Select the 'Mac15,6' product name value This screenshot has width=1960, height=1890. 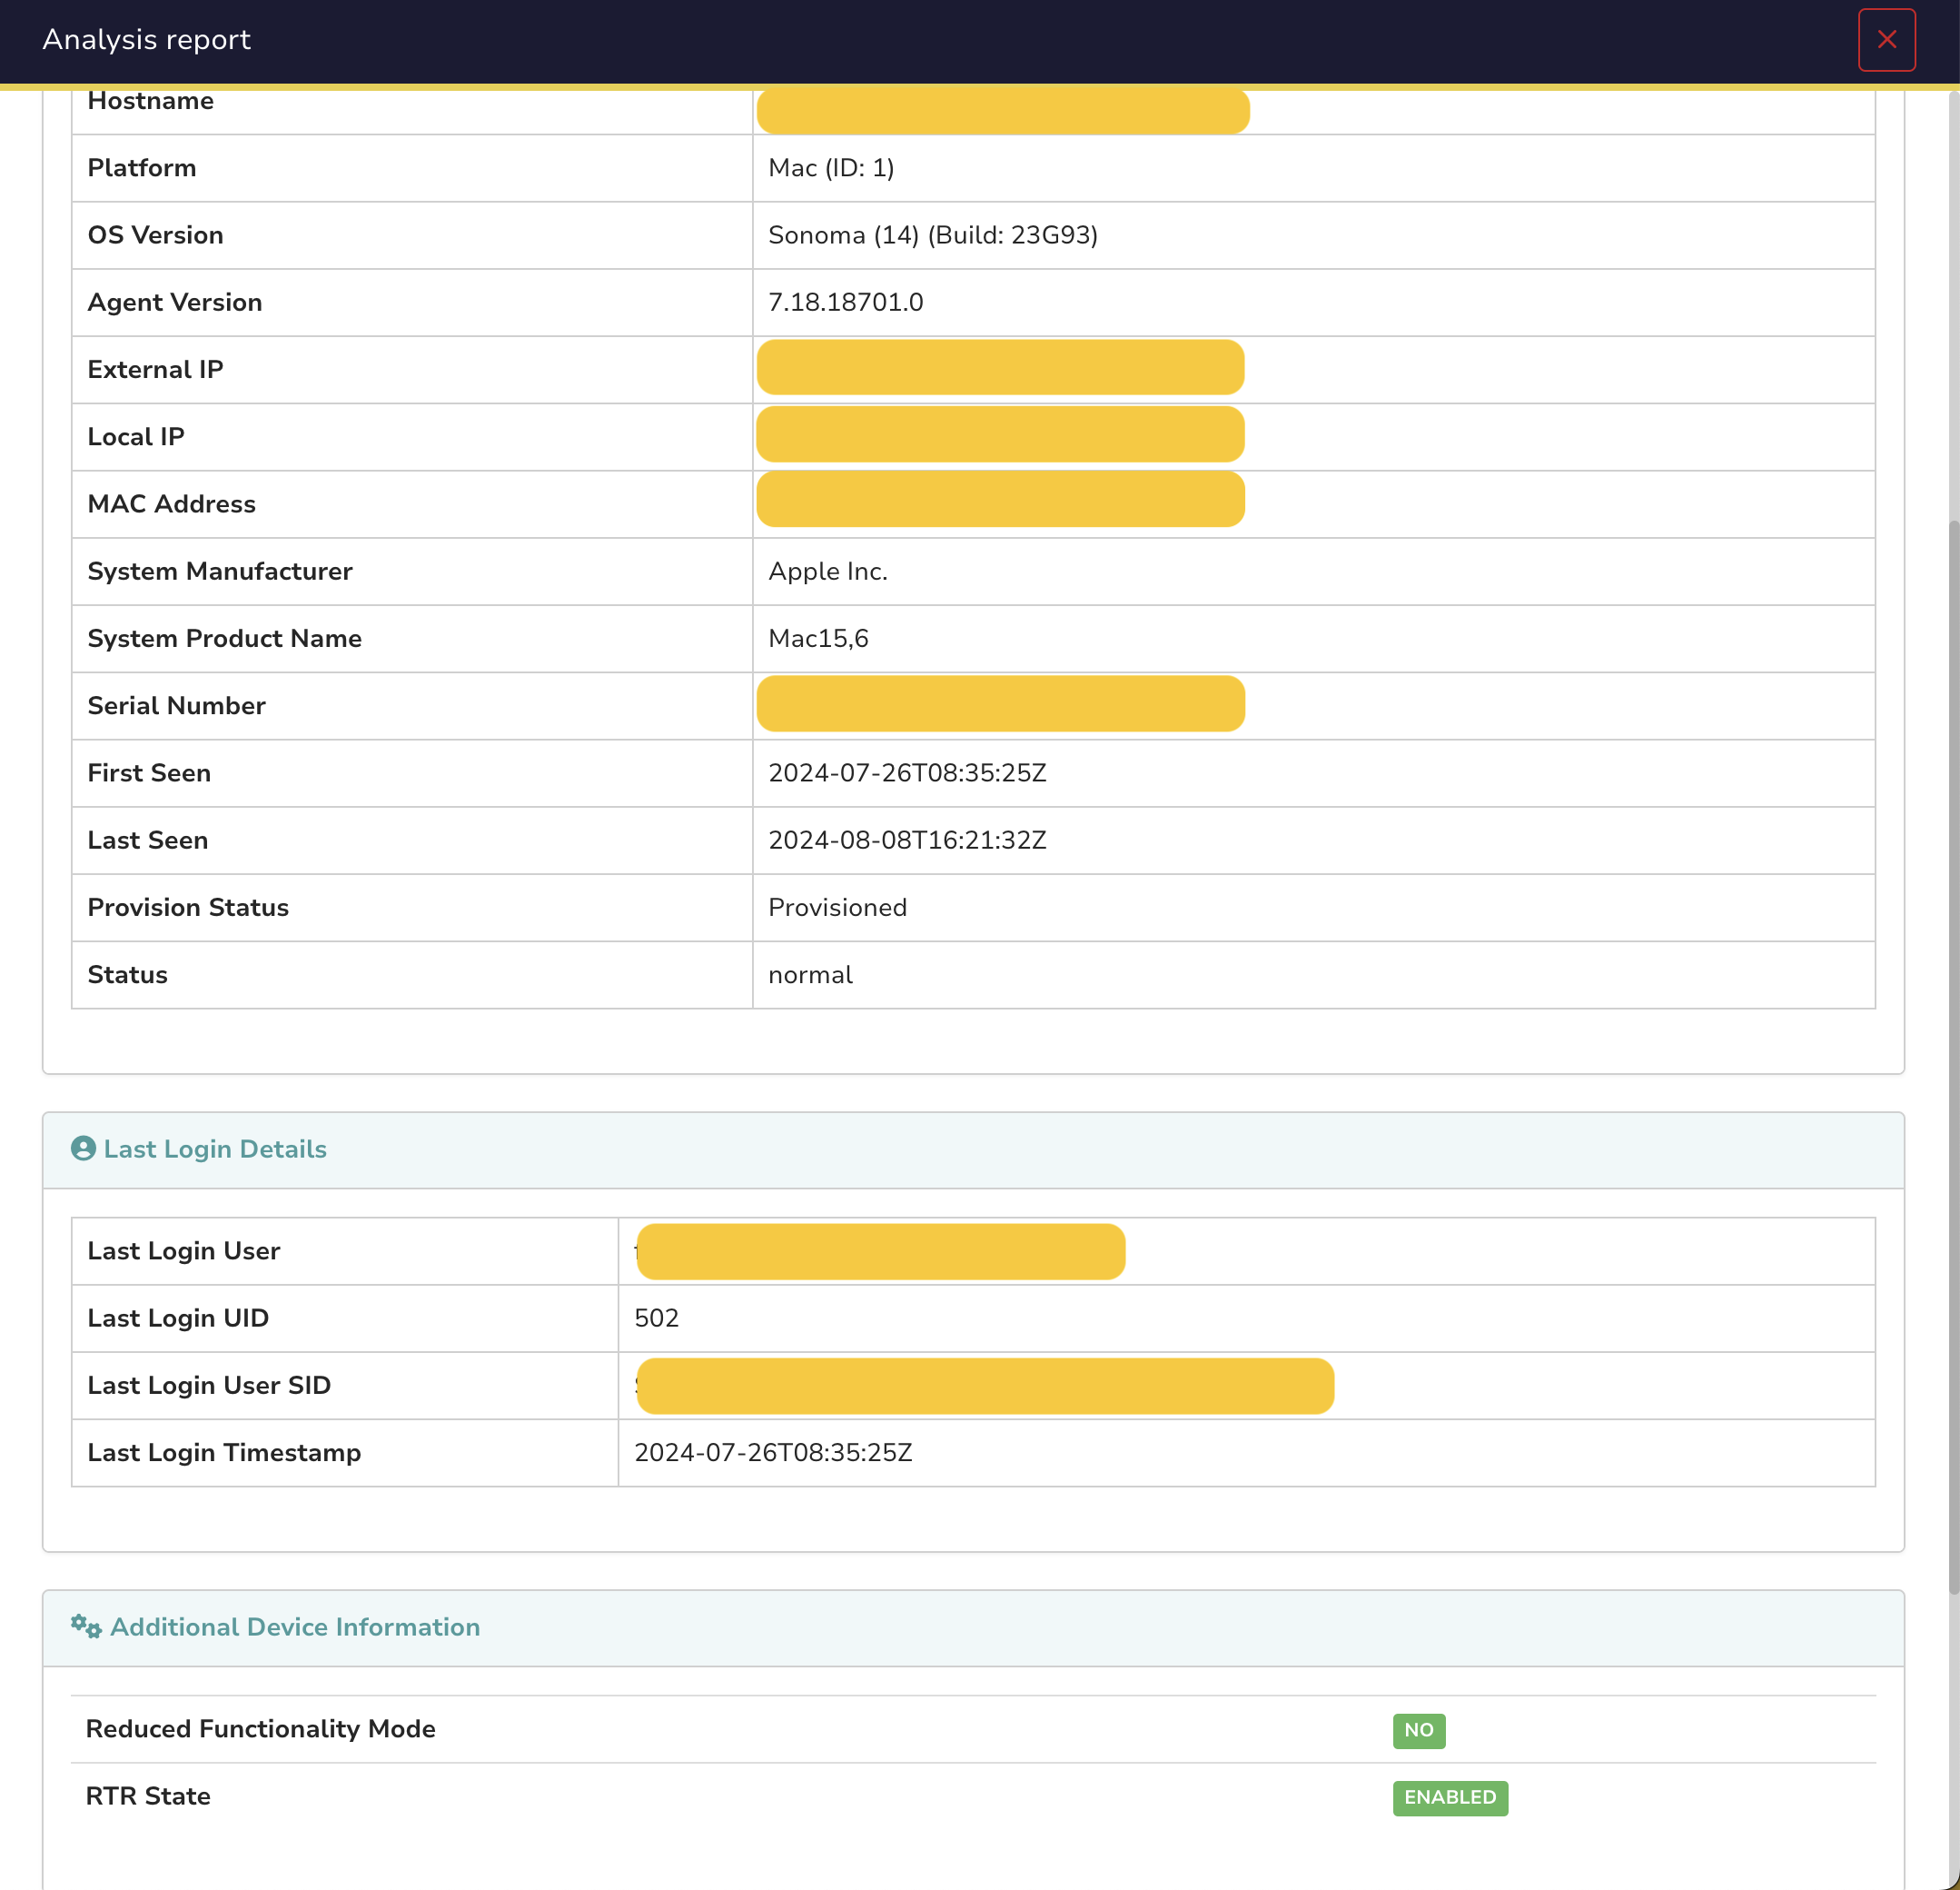pyautogui.click(x=818, y=639)
